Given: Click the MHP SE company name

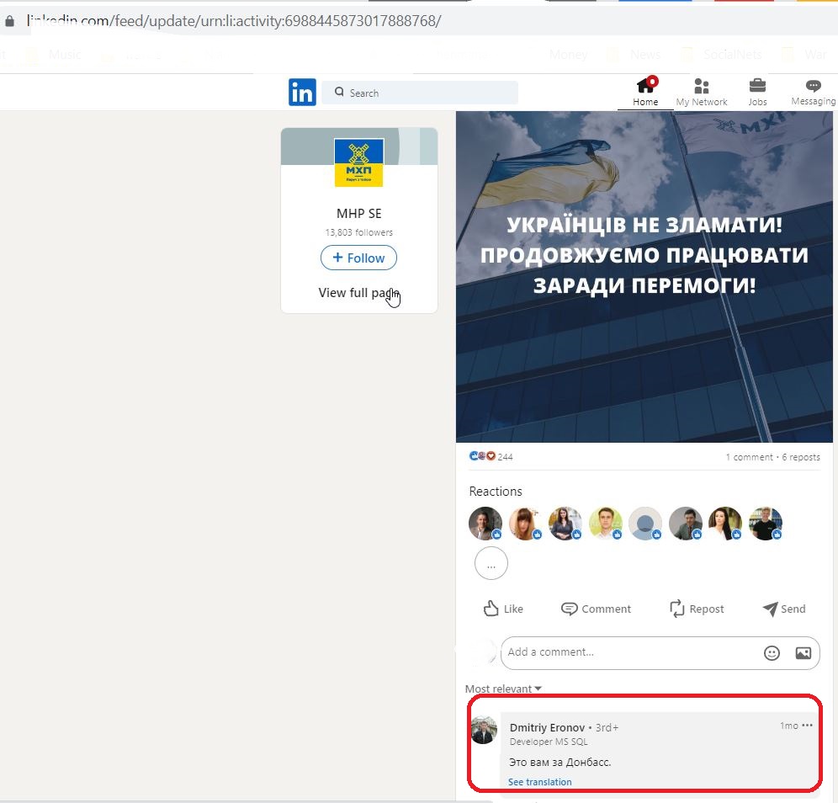Looking at the screenshot, I should coord(359,213).
